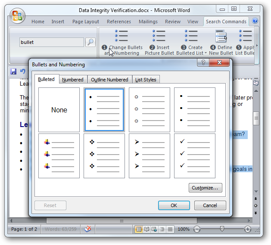
Task: Switch to the List Styles tab
Action: pyautogui.click(x=146, y=80)
